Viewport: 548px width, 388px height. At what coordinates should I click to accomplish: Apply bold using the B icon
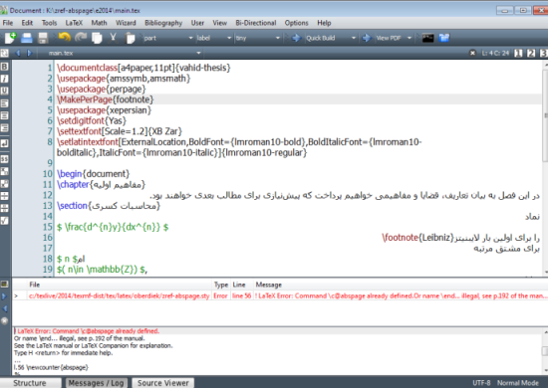click(5, 67)
